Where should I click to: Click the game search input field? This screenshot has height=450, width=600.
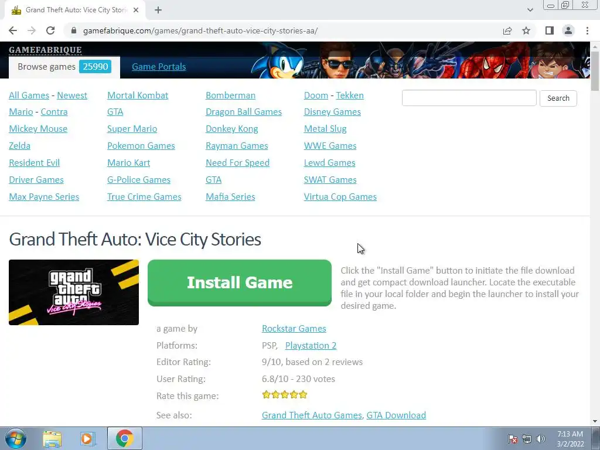[x=469, y=98]
